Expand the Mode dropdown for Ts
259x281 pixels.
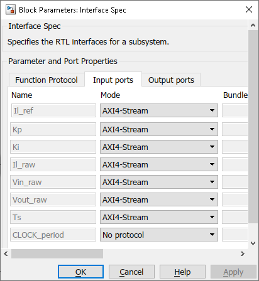click(x=159, y=217)
